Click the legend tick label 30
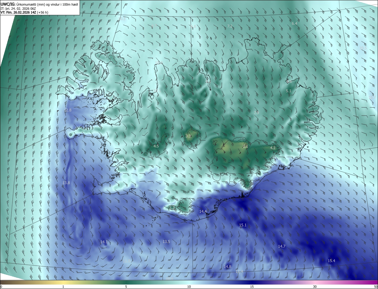The height and width of the screenshot is (289, 378). coord(315,287)
